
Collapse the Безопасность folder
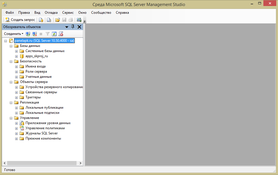(x=11, y=61)
